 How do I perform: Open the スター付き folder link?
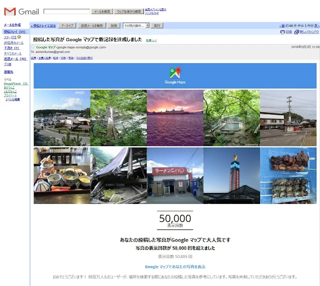tap(10, 37)
